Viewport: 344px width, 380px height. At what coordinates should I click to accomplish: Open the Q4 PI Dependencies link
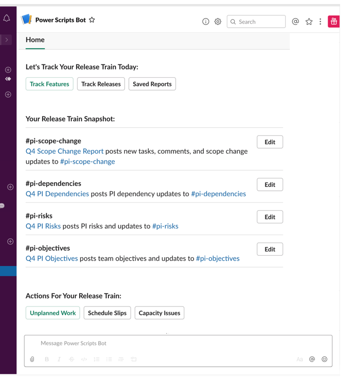(57, 194)
